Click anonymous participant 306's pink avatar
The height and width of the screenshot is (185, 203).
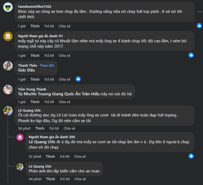point(20,137)
